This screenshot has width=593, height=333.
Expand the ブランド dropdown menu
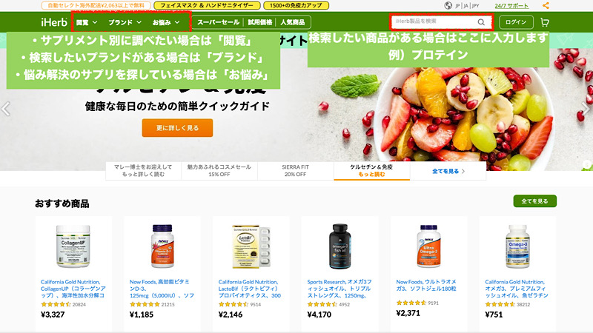(125, 22)
